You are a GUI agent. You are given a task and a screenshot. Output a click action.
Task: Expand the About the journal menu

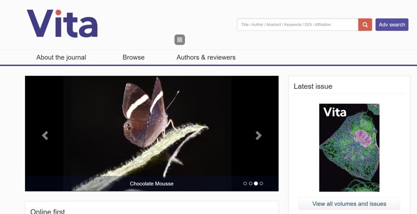pyautogui.click(x=61, y=57)
